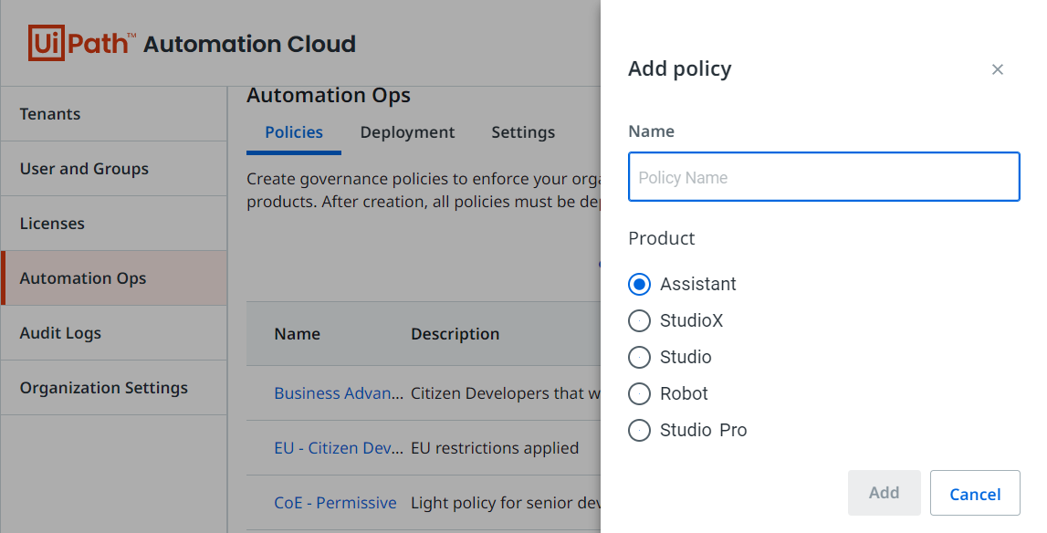Navigate to User and Groups
Screen dimensions: 1047x533
(113, 169)
